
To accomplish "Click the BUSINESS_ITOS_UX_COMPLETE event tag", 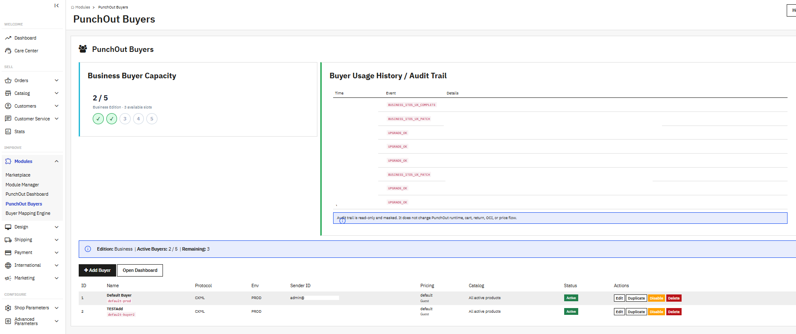I will pos(411,105).
